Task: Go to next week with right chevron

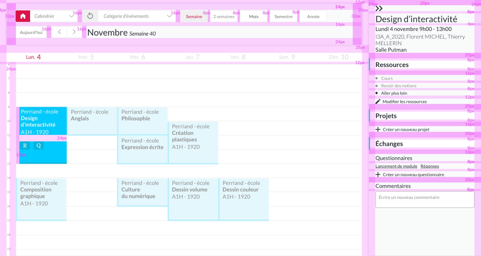Action: 74,32
